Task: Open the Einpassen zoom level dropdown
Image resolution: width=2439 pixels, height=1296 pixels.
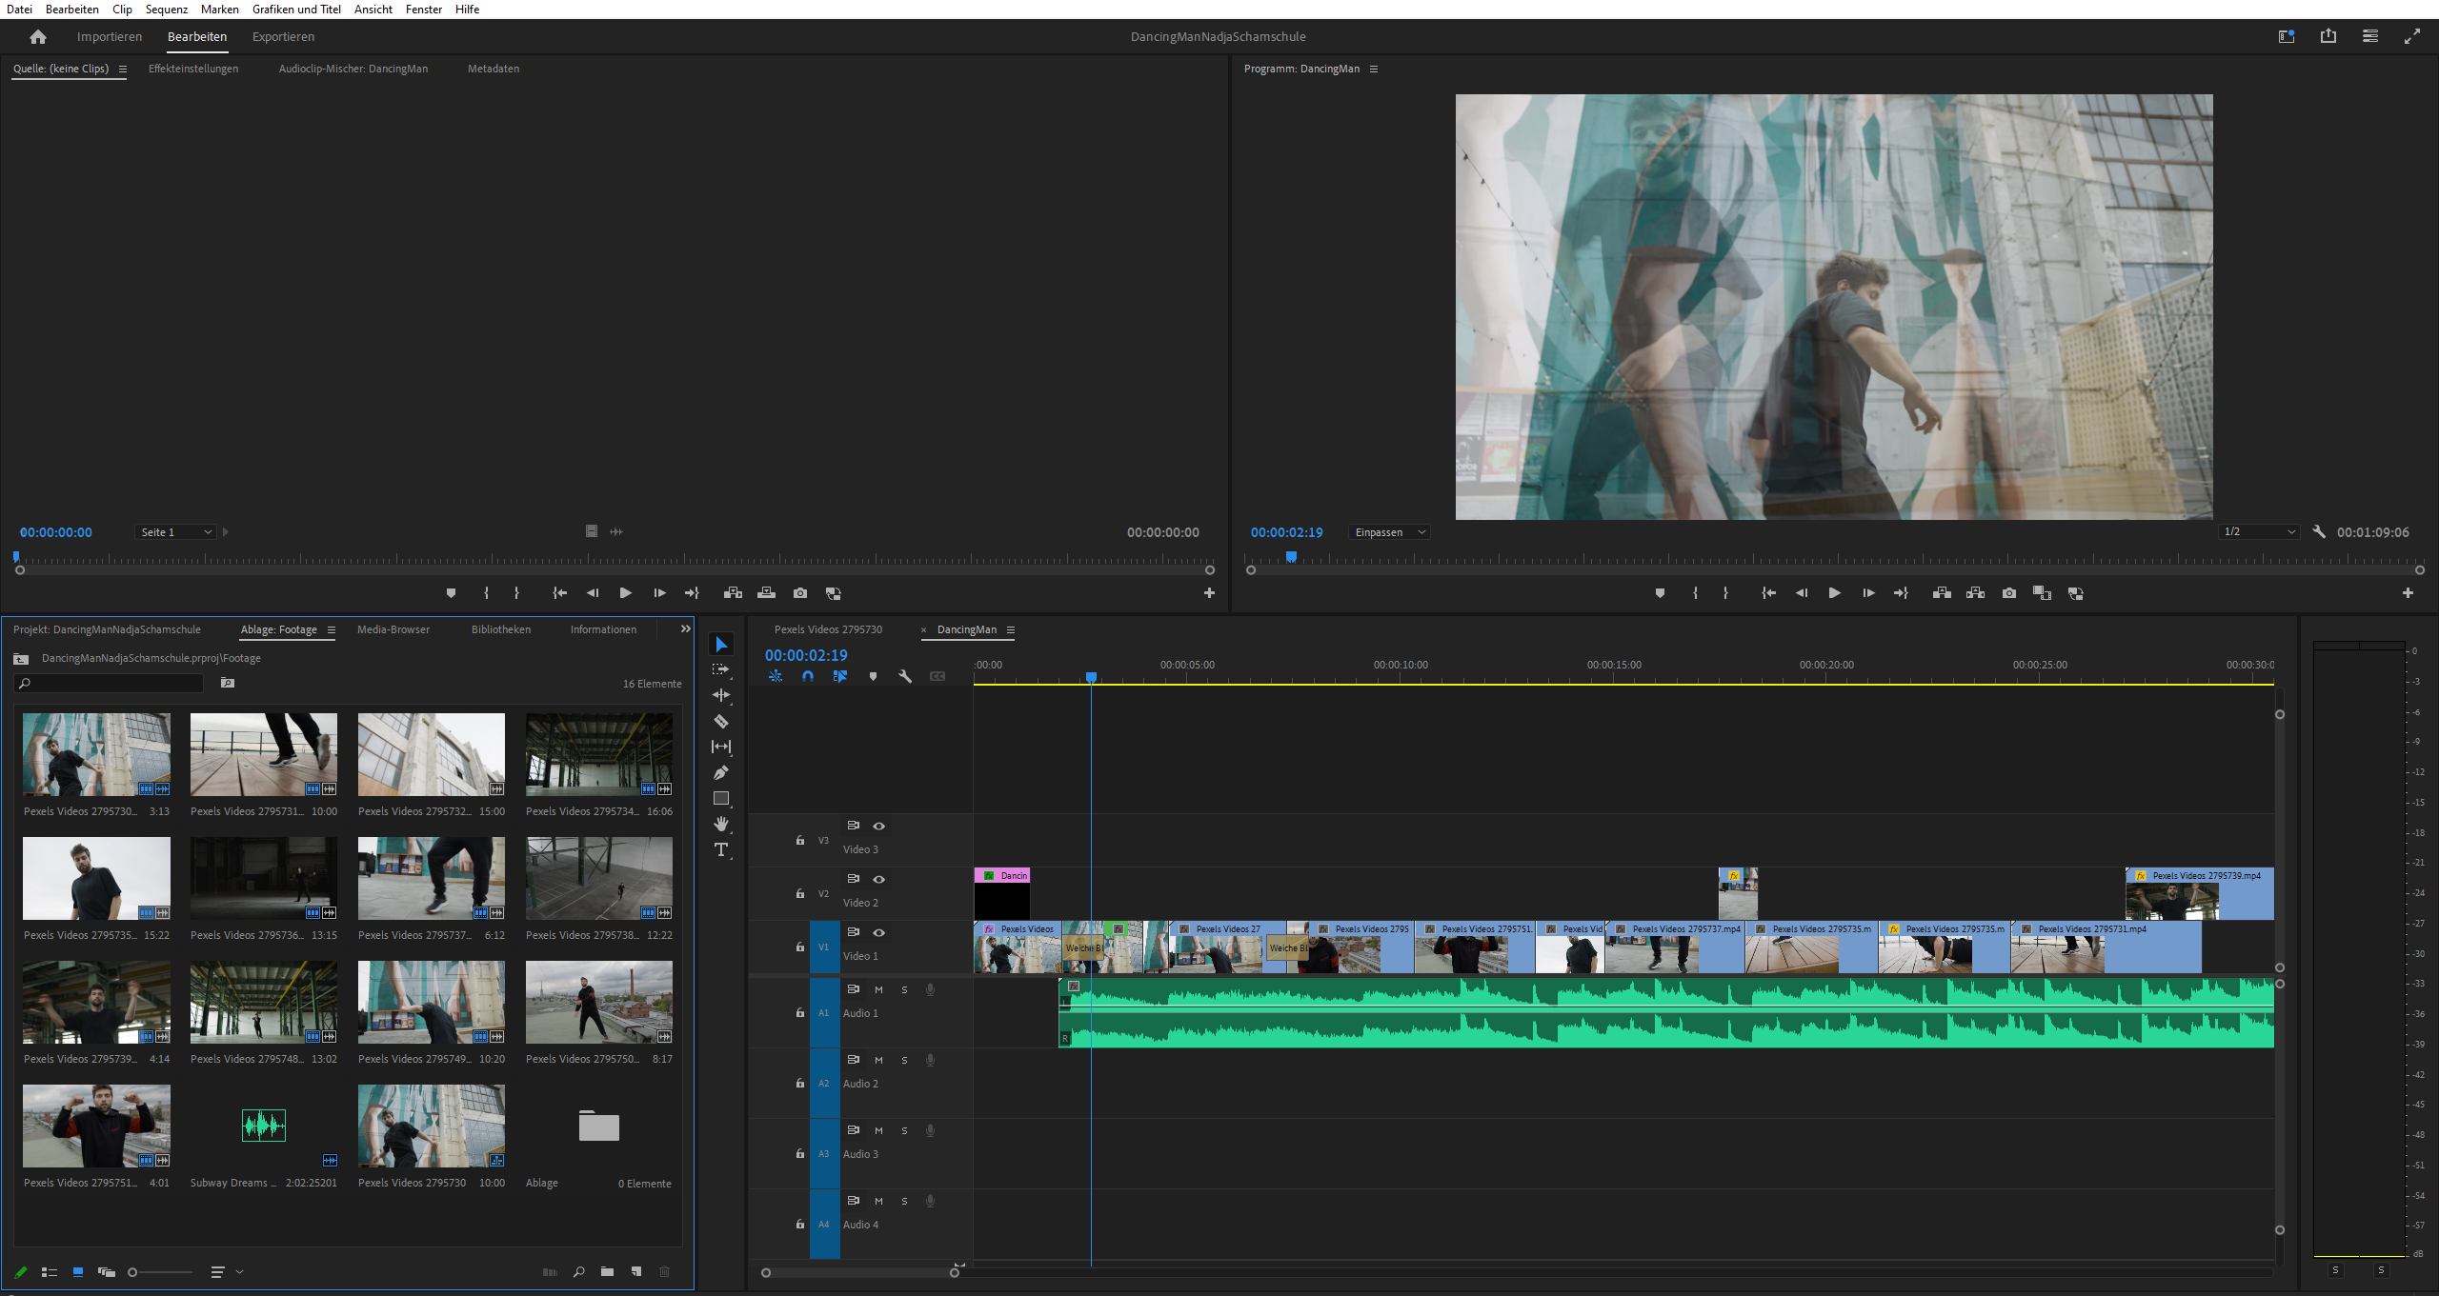Action: coord(1388,532)
